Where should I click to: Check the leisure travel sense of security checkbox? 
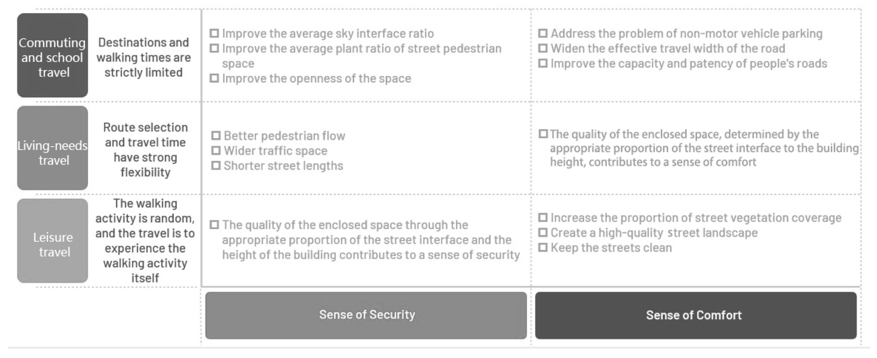point(214,225)
